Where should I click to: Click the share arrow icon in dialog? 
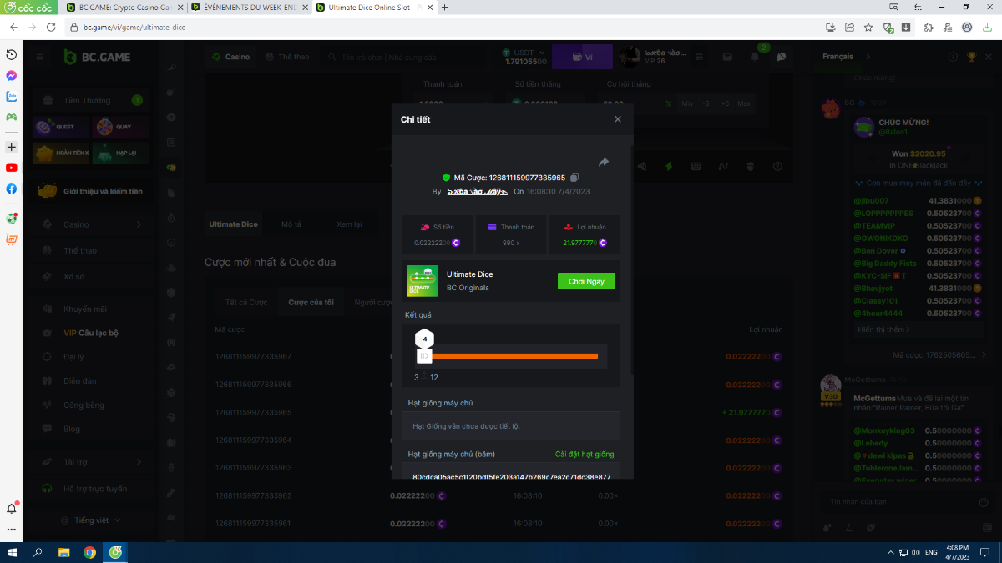(604, 162)
